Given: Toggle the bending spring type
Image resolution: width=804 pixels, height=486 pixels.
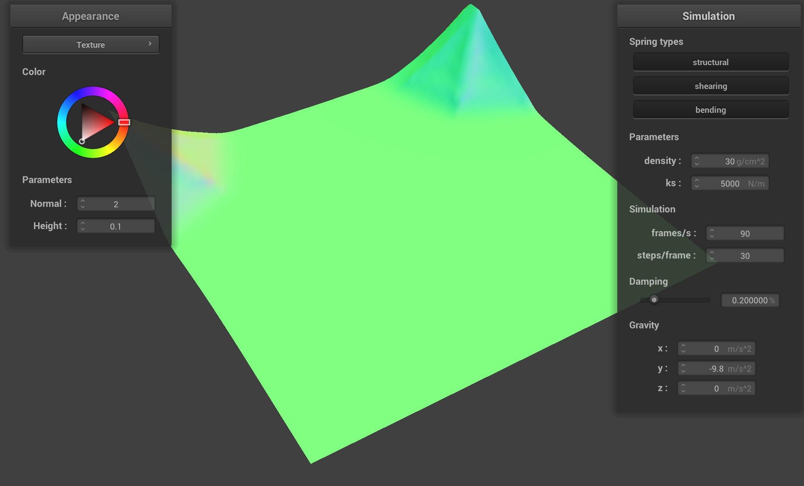Looking at the screenshot, I should click(711, 110).
